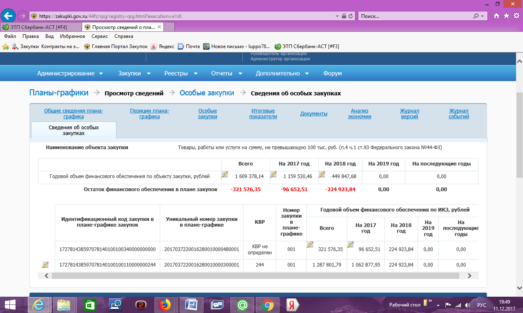Click the table horizontal scrollbar left arrow
The height and width of the screenshot is (313, 523).
click(47, 276)
